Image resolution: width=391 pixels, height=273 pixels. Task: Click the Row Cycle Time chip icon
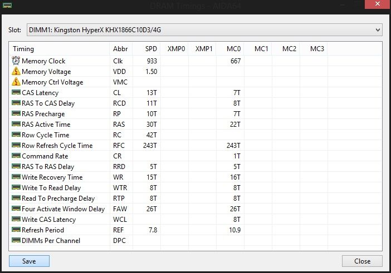(16, 135)
